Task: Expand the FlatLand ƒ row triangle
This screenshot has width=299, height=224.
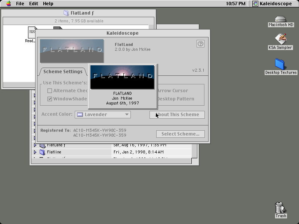Action: [35, 145]
